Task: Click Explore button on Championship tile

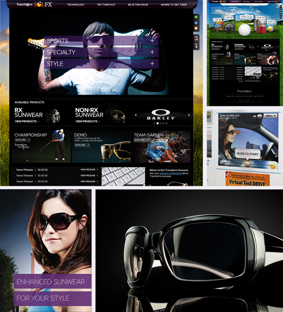Action: tap(22, 140)
